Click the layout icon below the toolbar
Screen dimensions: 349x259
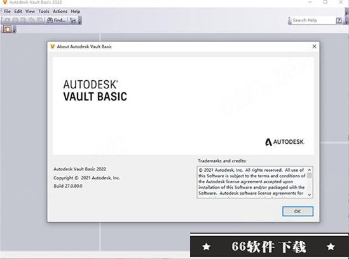7,29
